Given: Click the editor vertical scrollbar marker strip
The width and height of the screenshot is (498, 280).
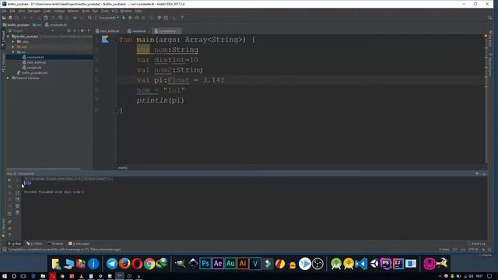Looking at the screenshot, I should click(x=486, y=99).
